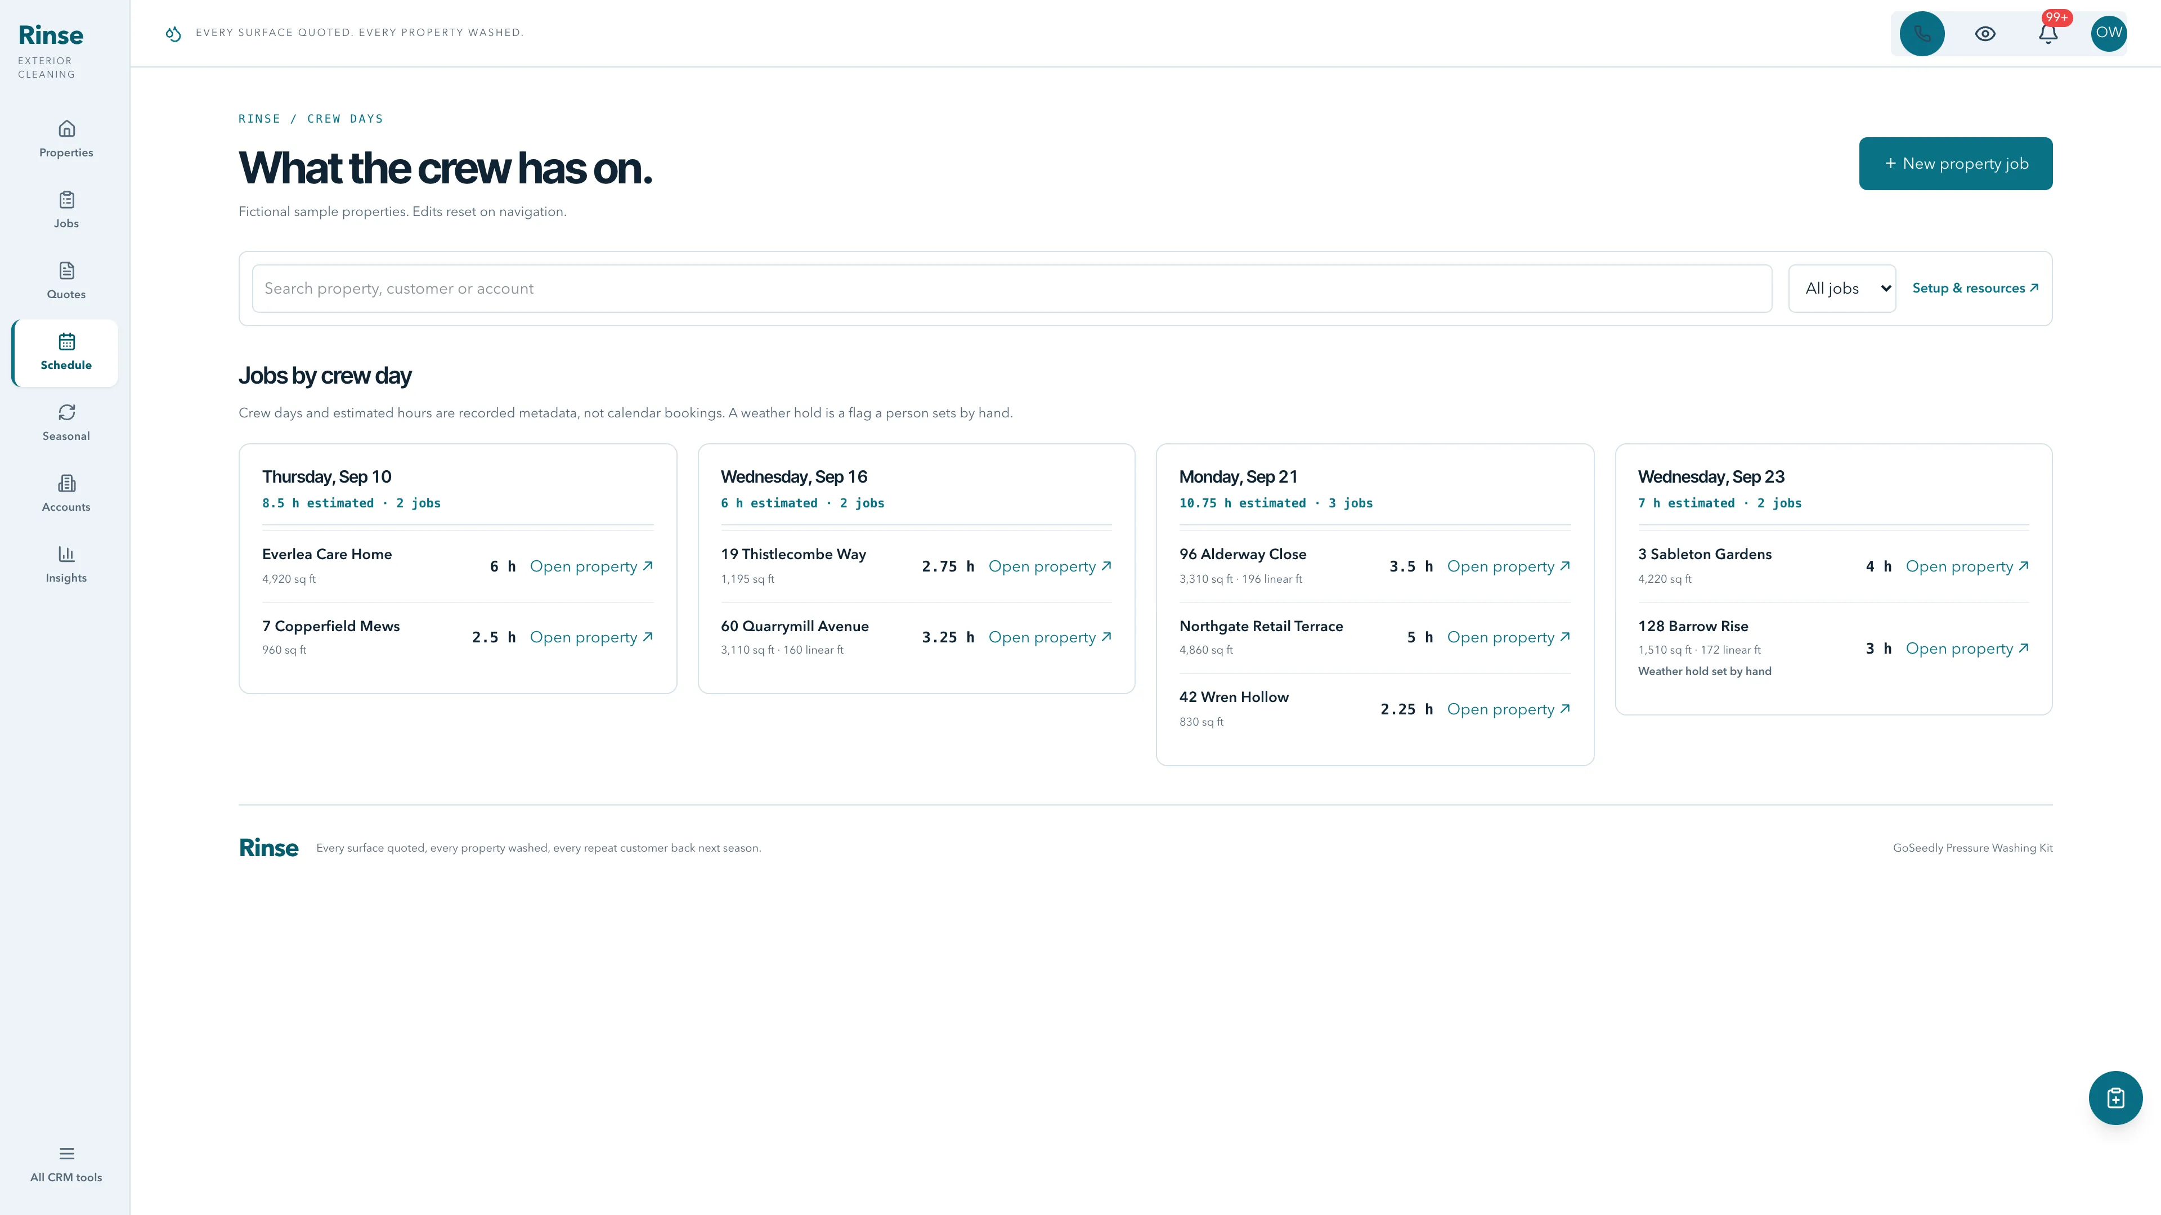Open property for 7 Copperfield Mews
2161x1215 pixels.
point(591,637)
